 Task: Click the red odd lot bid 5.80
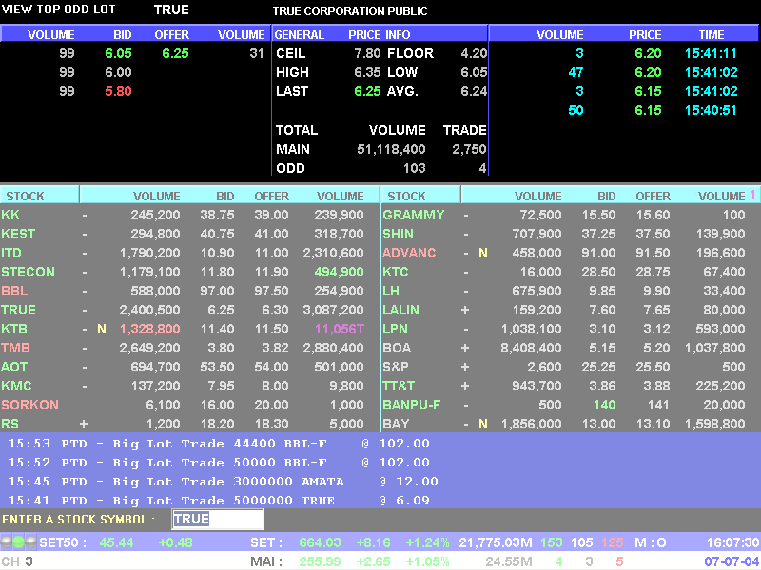118,91
